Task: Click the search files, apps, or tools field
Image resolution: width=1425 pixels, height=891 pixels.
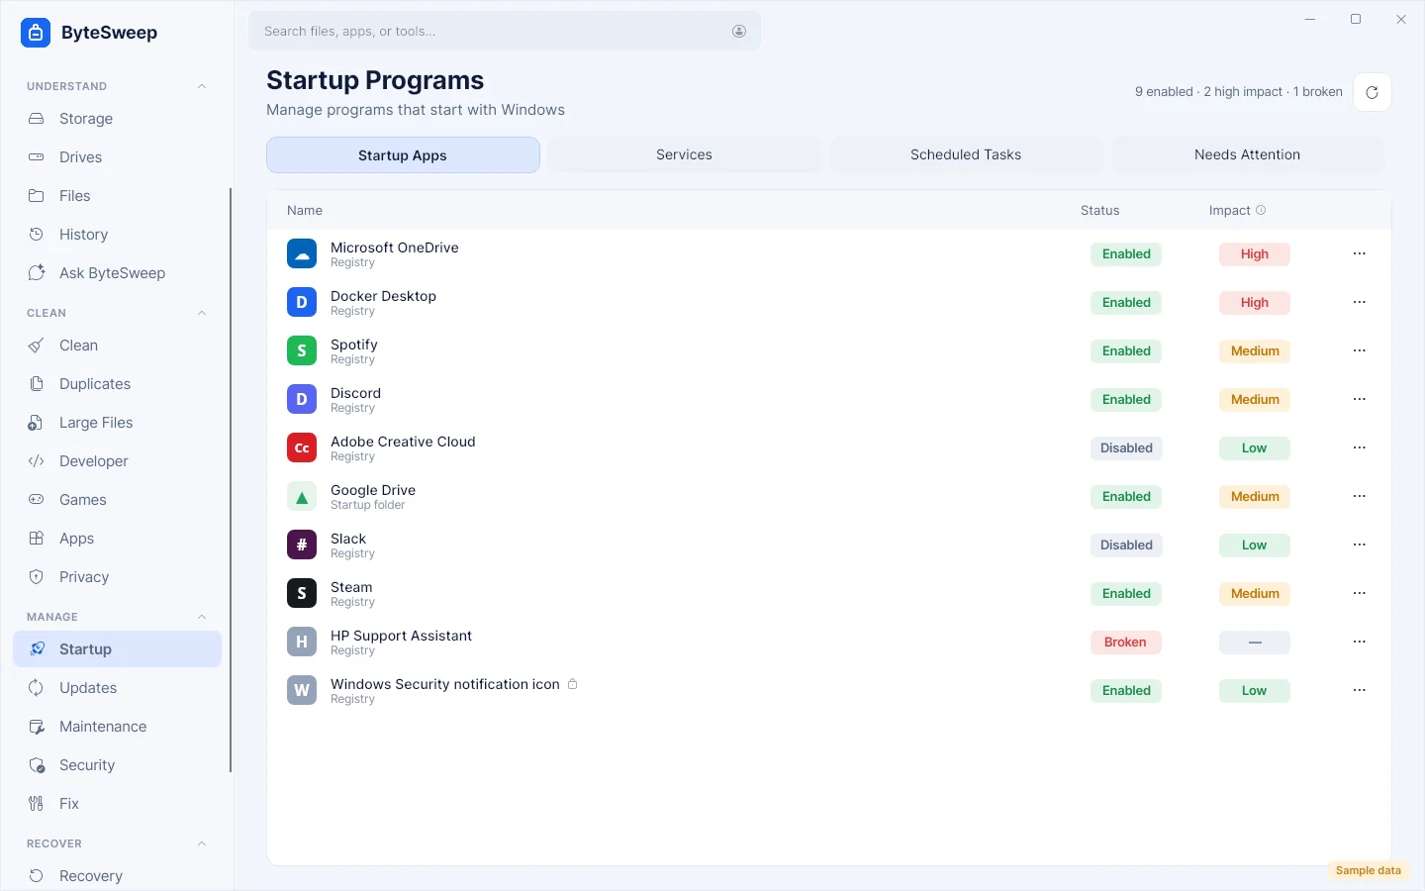Action: (x=505, y=32)
